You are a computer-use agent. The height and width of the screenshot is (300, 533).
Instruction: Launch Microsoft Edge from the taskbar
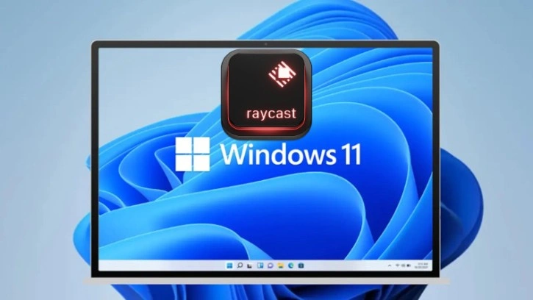[x=291, y=265]
